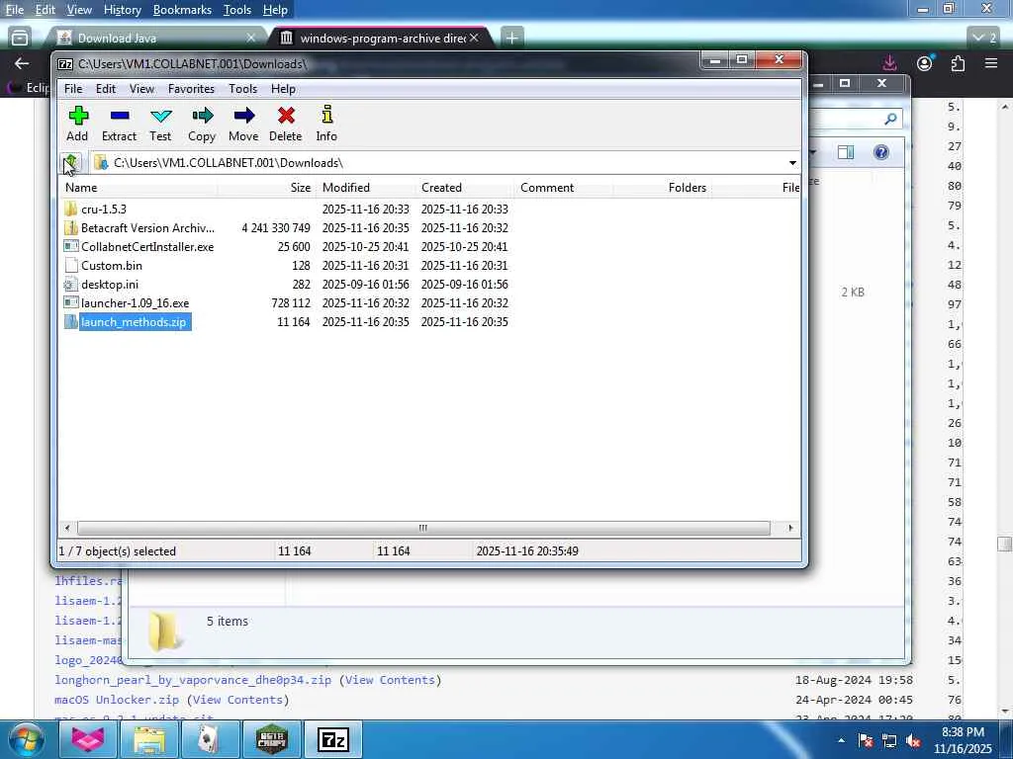Click the Explorer window help icon

point(880,152)
